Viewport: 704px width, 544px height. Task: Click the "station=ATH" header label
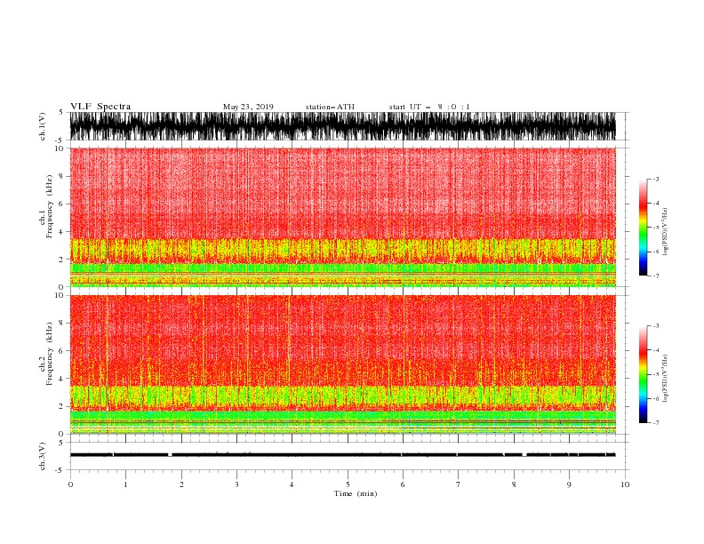[x=330, y=107]
